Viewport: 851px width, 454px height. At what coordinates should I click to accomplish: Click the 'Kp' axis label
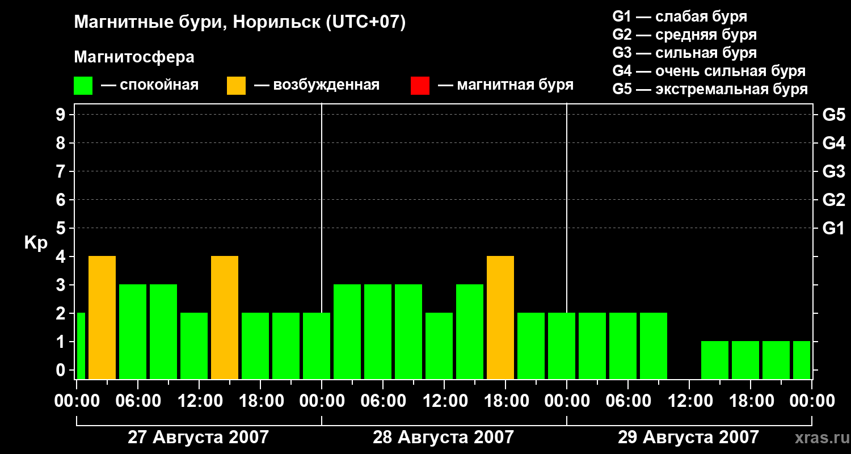click(x=36, y=243)
